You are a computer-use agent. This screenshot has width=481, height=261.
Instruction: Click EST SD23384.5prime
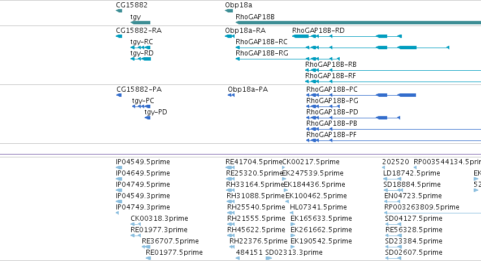point(414,242)
